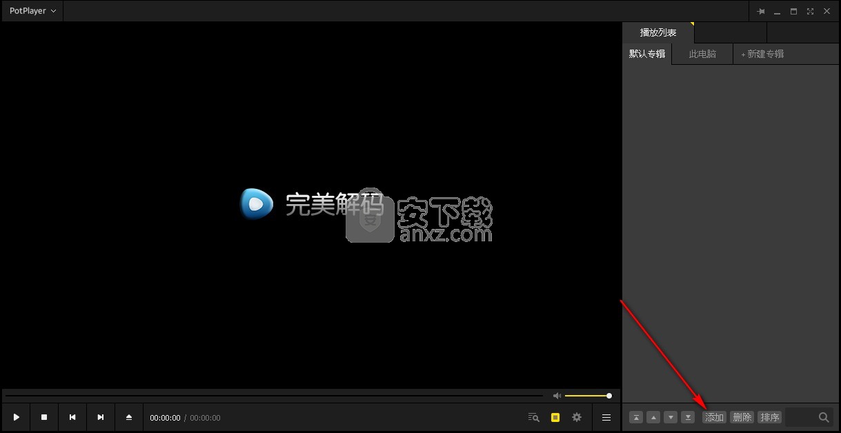Click the 删除 button
841x433 pixels.
pos(742,417)
